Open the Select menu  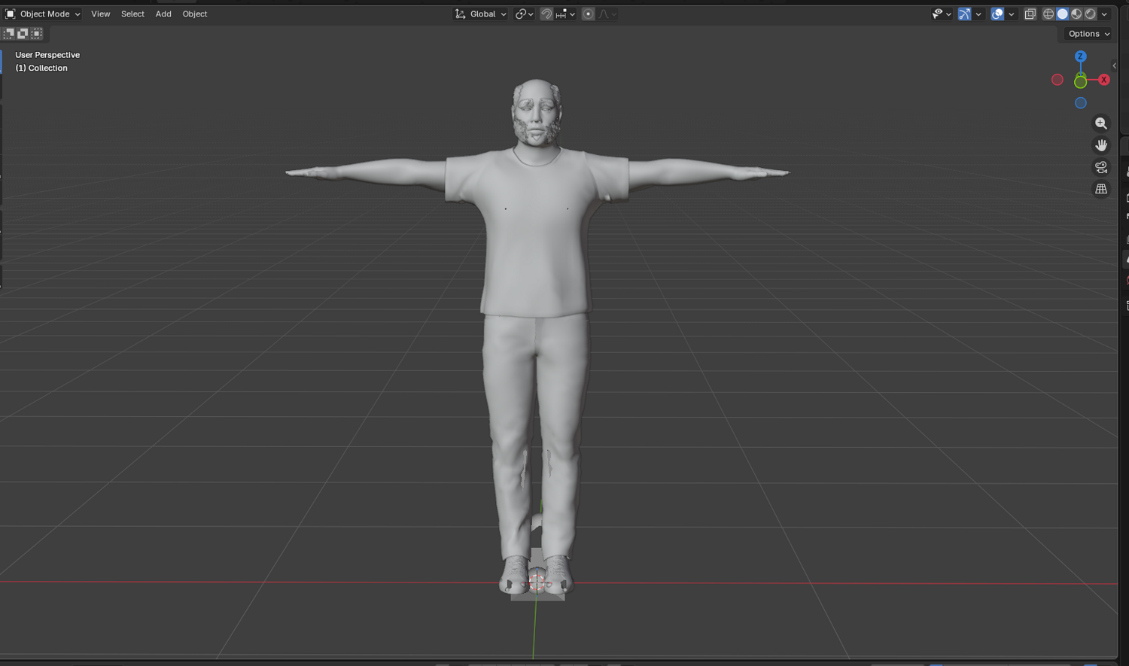pos(132,14)
